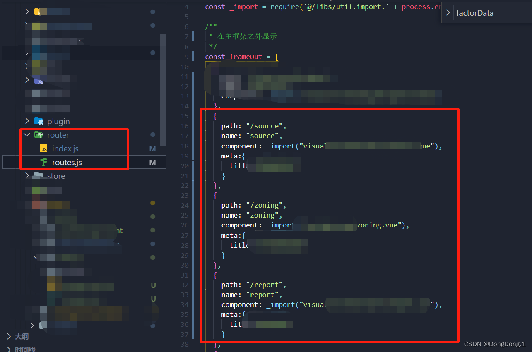
Task: Place cursor on name: "report"
Action: click(252, 295)
